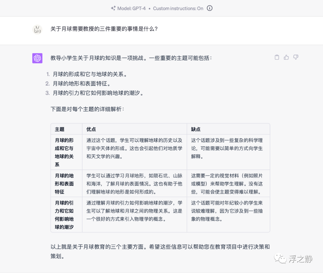
Task: Open the info icon next to Custom instructions
Action: 210,8
